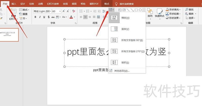The height and width of the screenshot is (106, 202).
Task: Open the 格式 (Format) contextual tab
Action: (107, 4)
